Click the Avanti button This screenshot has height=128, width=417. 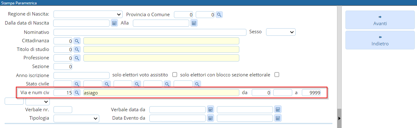[x=380, y=20]
